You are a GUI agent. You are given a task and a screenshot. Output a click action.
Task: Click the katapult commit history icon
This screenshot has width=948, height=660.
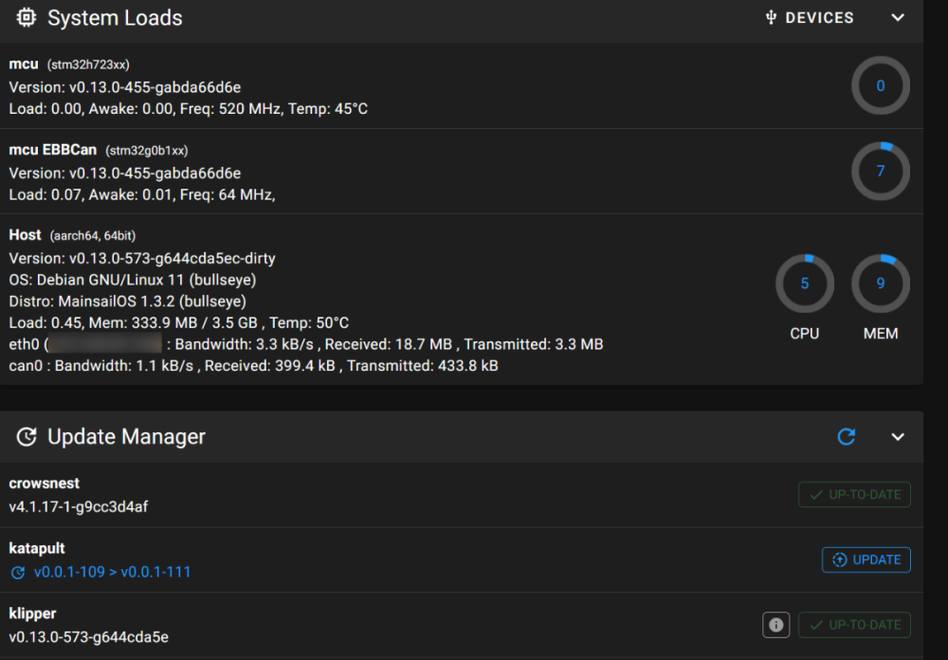(18, 572)
